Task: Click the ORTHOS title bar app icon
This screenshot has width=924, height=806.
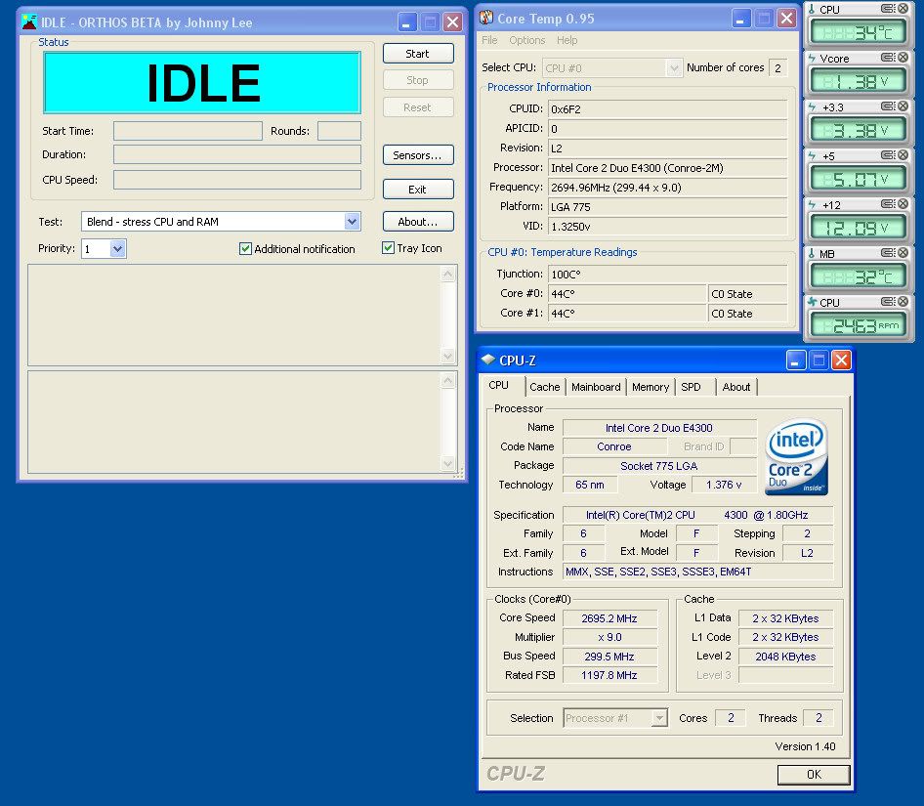Action: pos(29,21)
